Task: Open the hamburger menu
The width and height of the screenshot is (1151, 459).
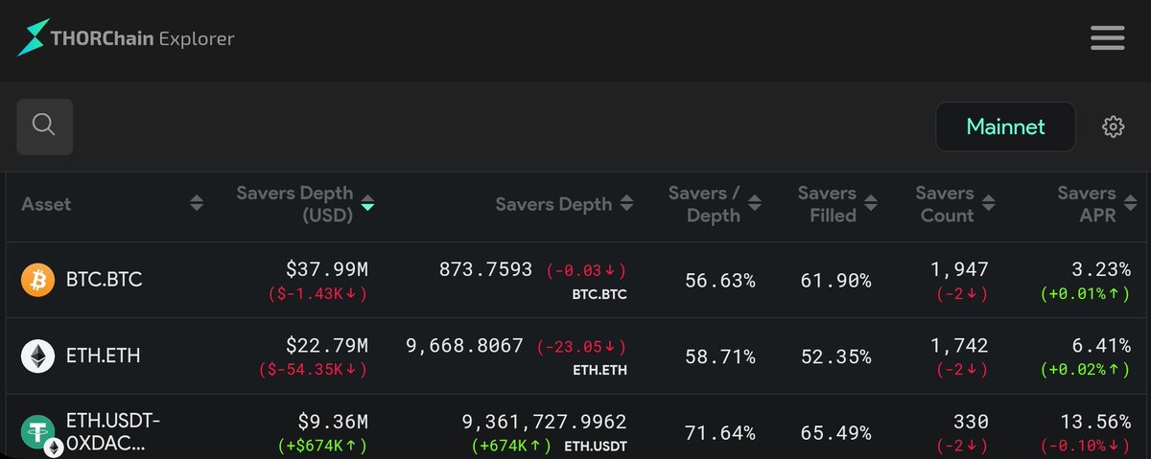Action: (x=1107, y=38)
